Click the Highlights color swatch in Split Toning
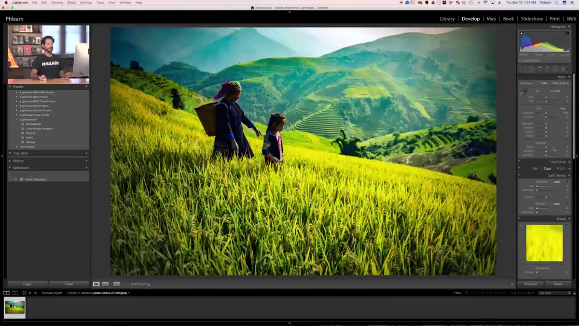The image size is (579, 326). coord(557,182)
